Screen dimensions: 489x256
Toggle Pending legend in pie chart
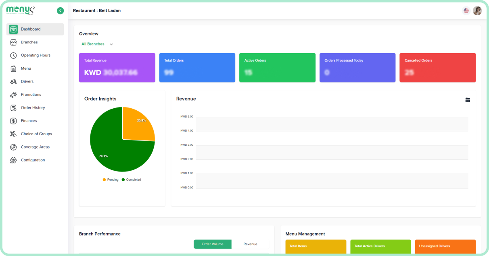tap(110, 180)
